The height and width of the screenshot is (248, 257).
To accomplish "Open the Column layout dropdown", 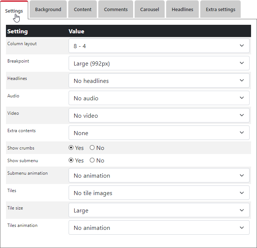I will pyautogui.click(x=159, y=46).
